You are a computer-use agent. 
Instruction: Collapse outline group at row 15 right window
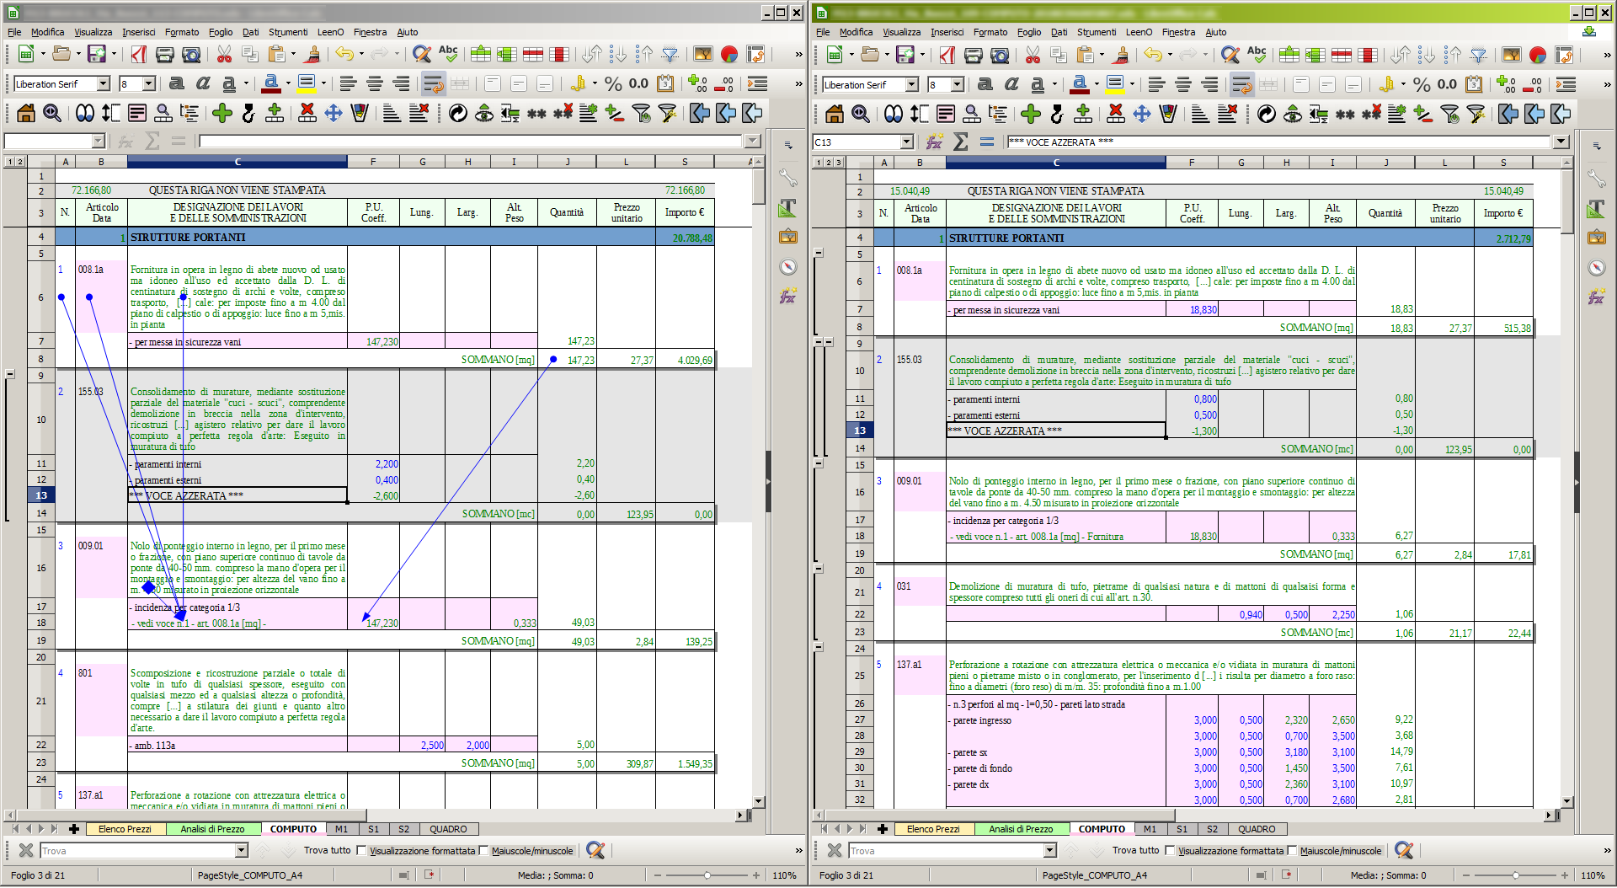819,463
